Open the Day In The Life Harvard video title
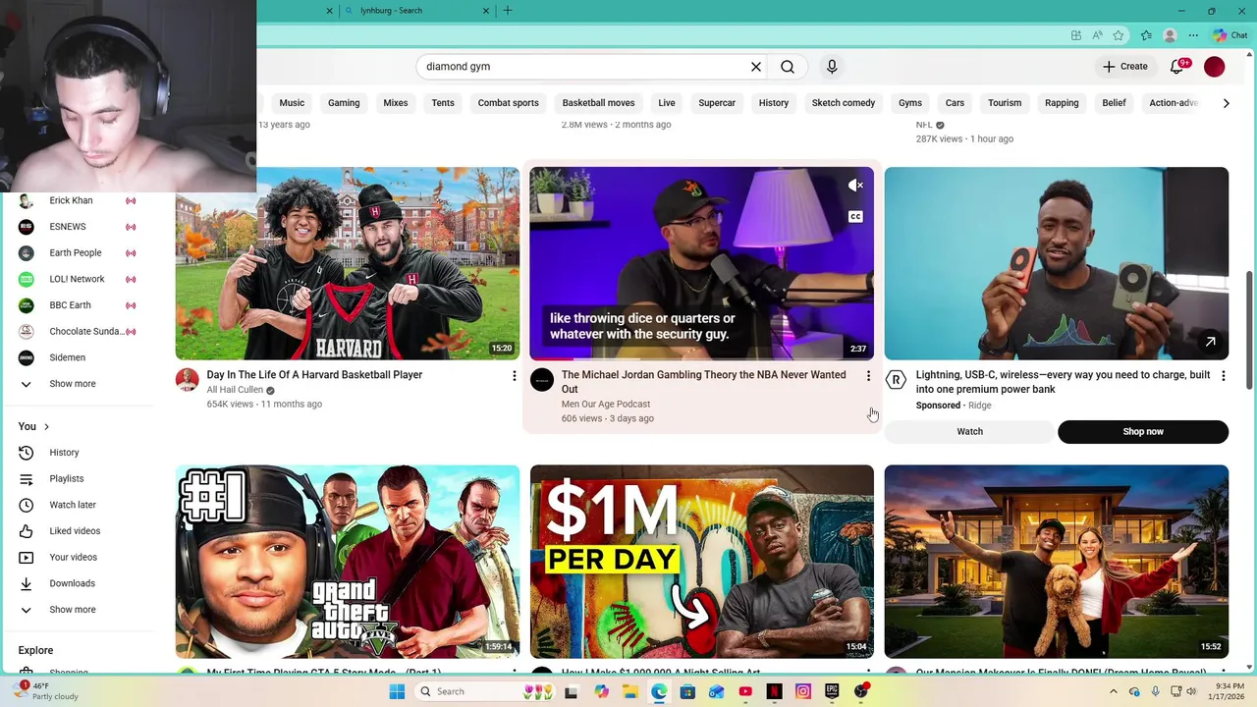Screen dimensions: 1257x707 coord(314,375)
